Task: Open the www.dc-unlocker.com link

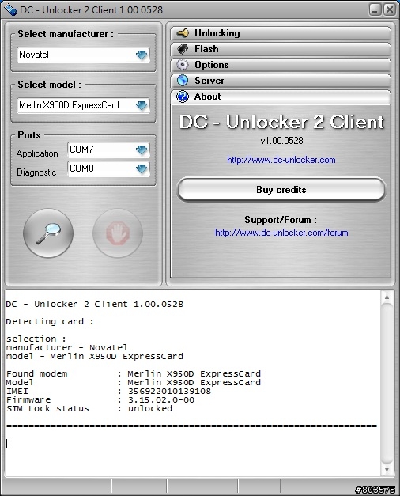Action: coord(281,160)
